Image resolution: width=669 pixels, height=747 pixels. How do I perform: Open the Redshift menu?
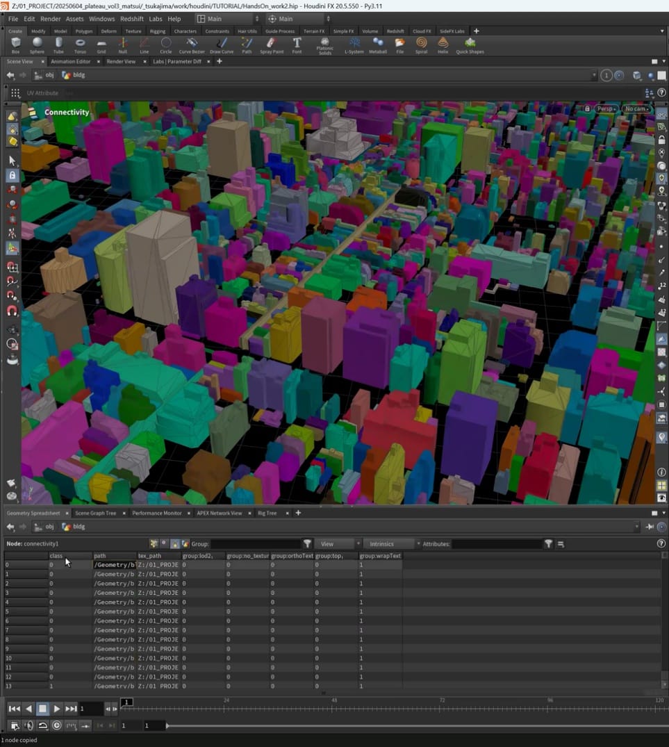point(131,19)
